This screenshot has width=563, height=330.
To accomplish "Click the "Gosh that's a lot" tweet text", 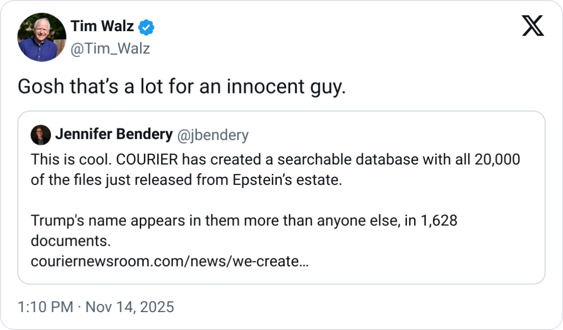I will pos(182,87).
